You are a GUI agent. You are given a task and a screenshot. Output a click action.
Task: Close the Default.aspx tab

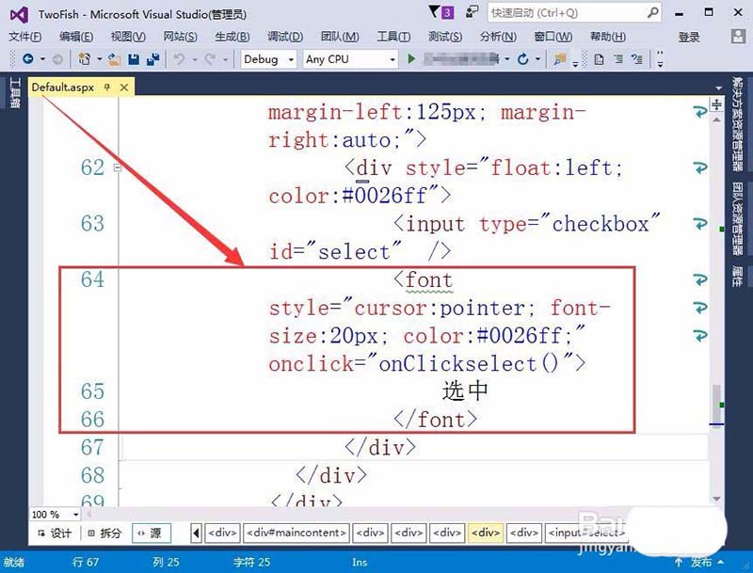[122, 87]
